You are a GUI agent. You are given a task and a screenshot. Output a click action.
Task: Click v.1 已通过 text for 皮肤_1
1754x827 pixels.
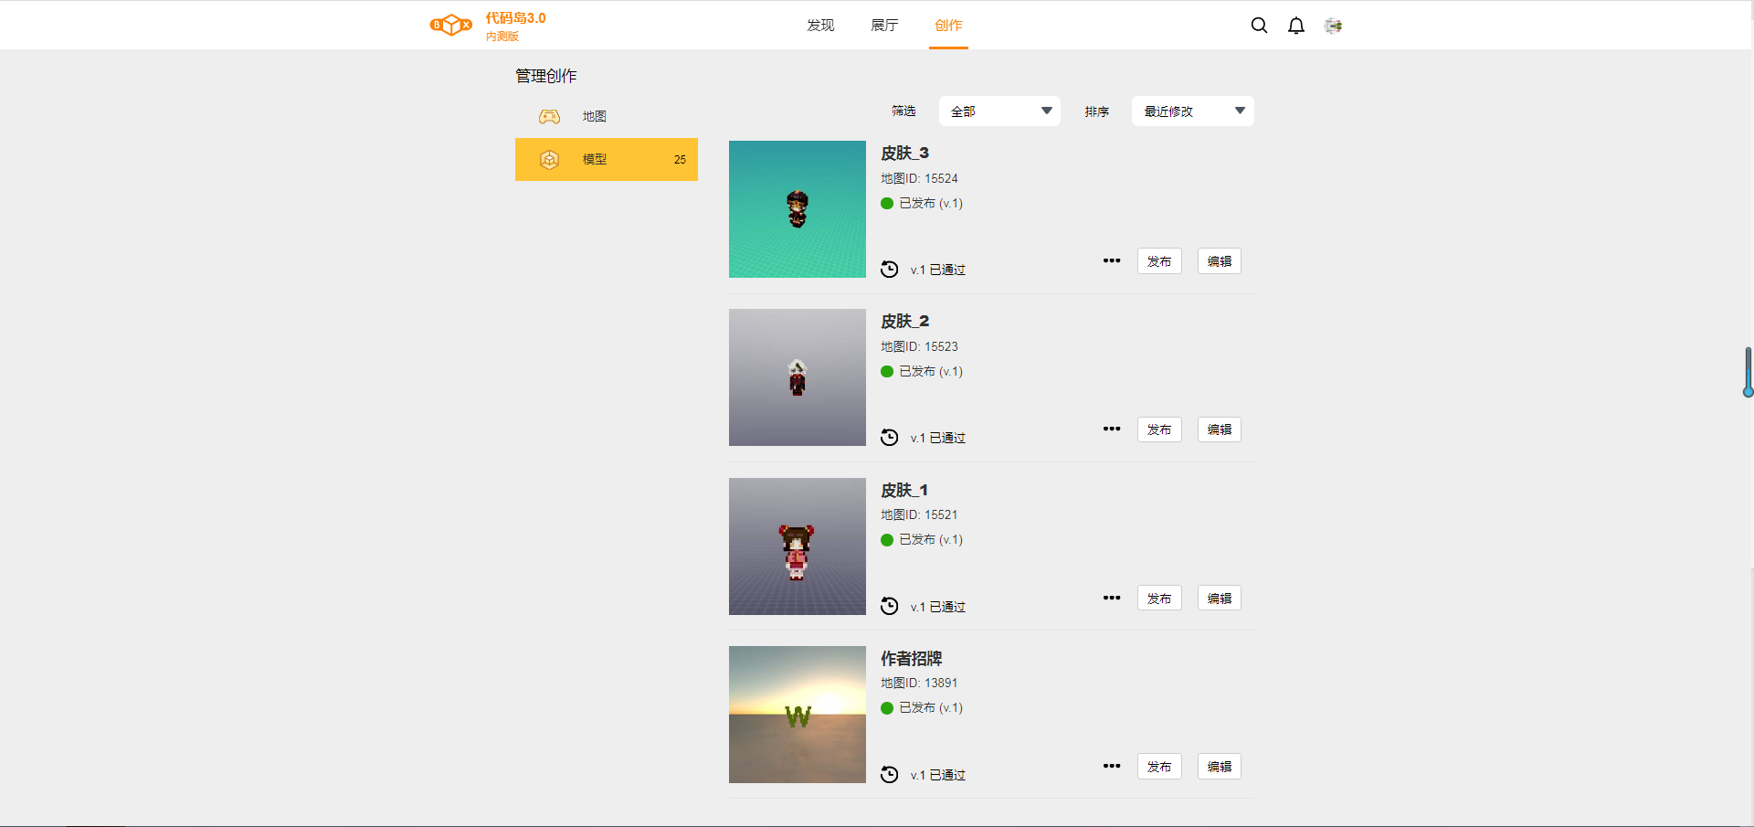pyautogui.click(x=938, y=607)
